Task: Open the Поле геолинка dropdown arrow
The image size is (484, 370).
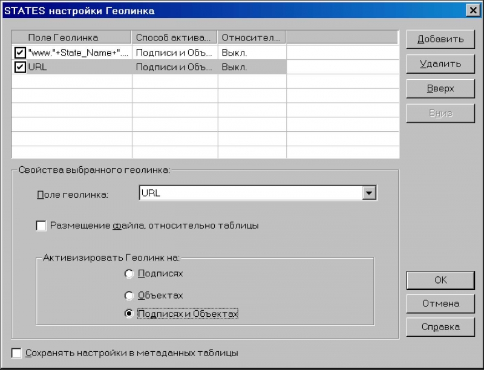Action: click(369, 193)
